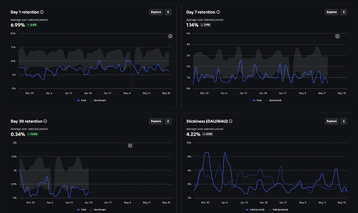Click the 0.34% Day 30 retention average
358x213 pixels.
[x=18, y=135]
